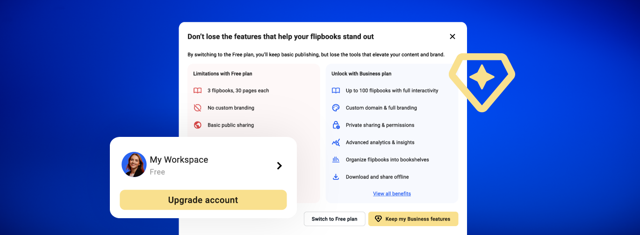Click the lock icon for private sharing
This screenshot has height=235, width=640.
coord(336,125)
